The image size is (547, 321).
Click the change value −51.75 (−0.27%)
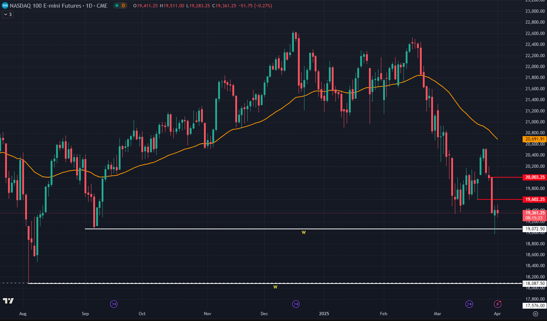click(255, 6)
